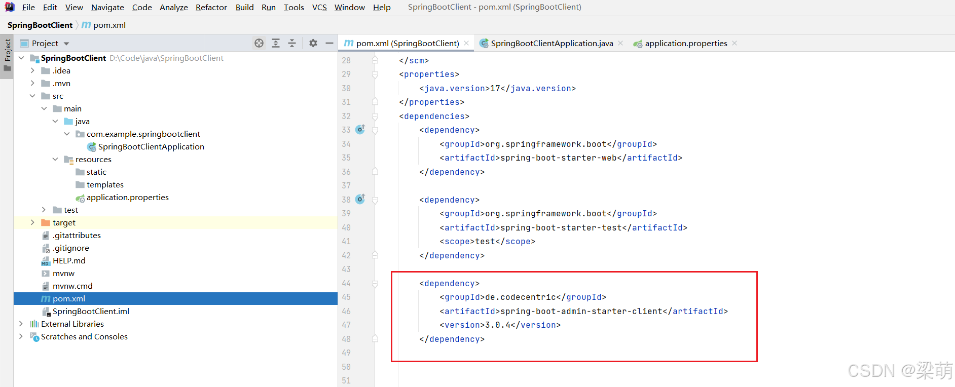Expand the test folder
955x387 pixels.
pyautogui.click(x=44, y=210)
